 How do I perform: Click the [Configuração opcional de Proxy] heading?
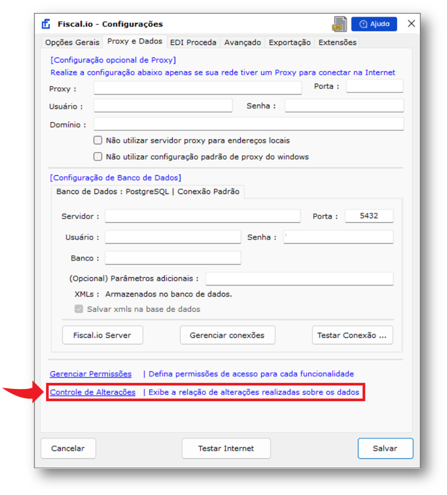point(113,60)
